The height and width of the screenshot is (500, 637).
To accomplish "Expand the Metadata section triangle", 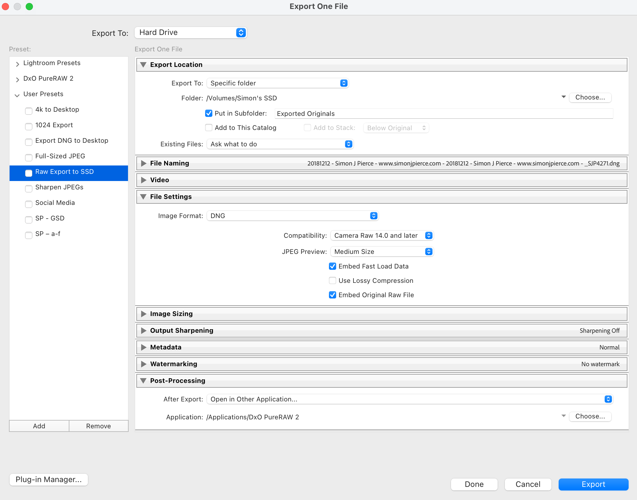I will tap(144, 347).
